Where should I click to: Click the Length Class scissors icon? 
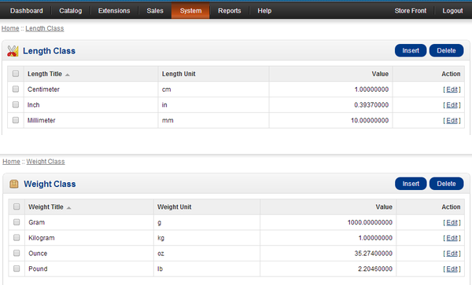tap(13, 51)
